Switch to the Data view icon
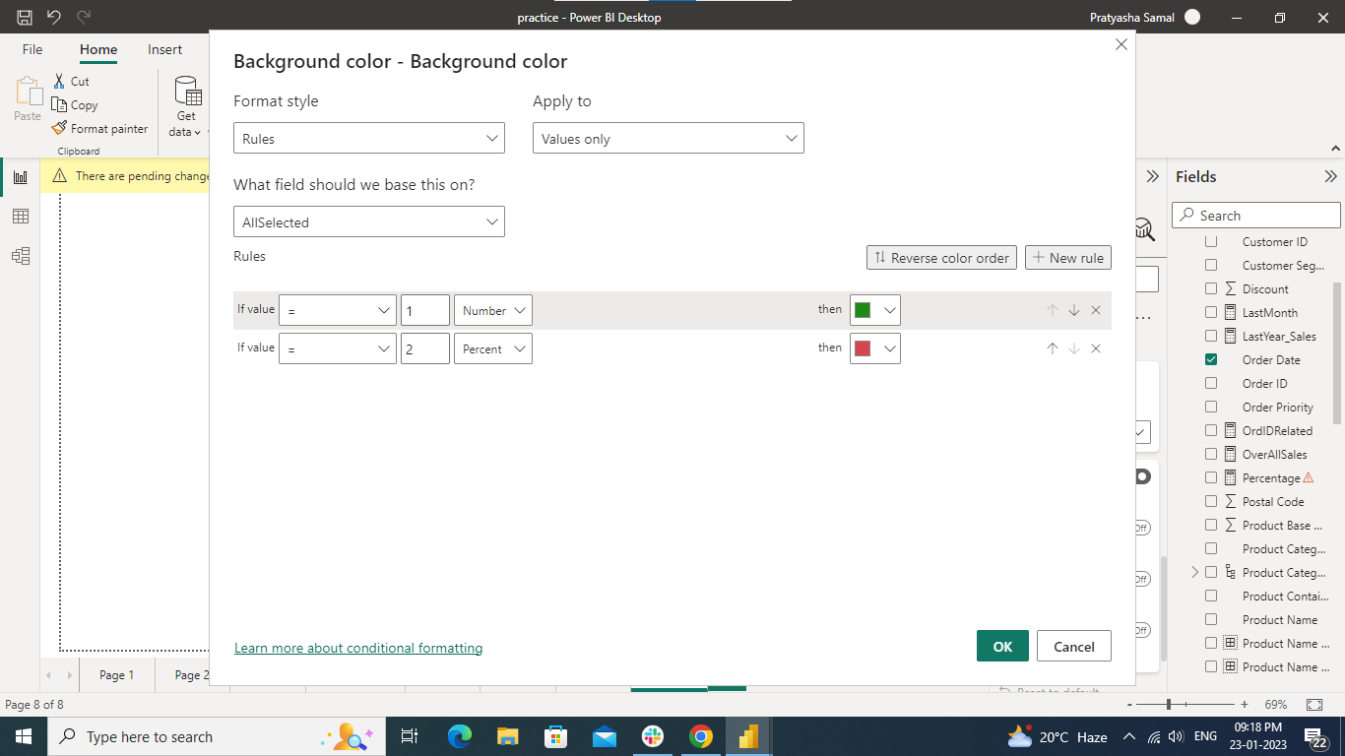Screen dimensions: 1345x756 click(20, 217)
